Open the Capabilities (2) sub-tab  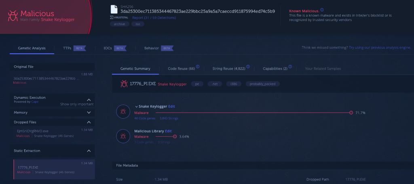click(275, 69)
